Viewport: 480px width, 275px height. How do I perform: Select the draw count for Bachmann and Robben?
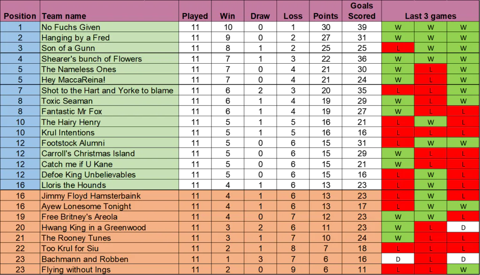pyautogui.click(x=260, y=259)
